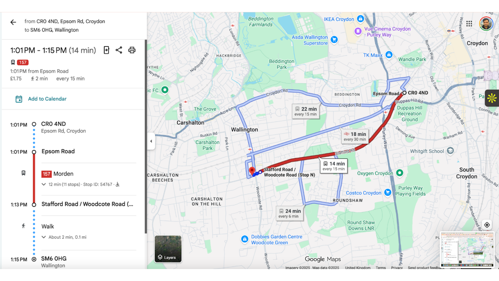Viewport: 499px width, 281px height.
Task: Click the wheelchair accessibility icon near Stop ID
Action: click(117, 184)
